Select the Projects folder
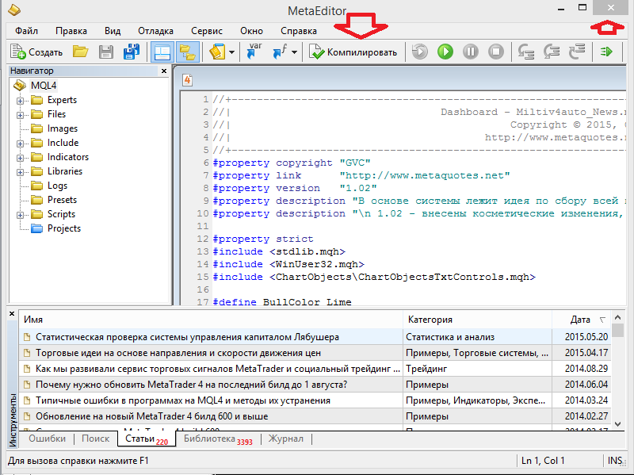 pos(64,228)
